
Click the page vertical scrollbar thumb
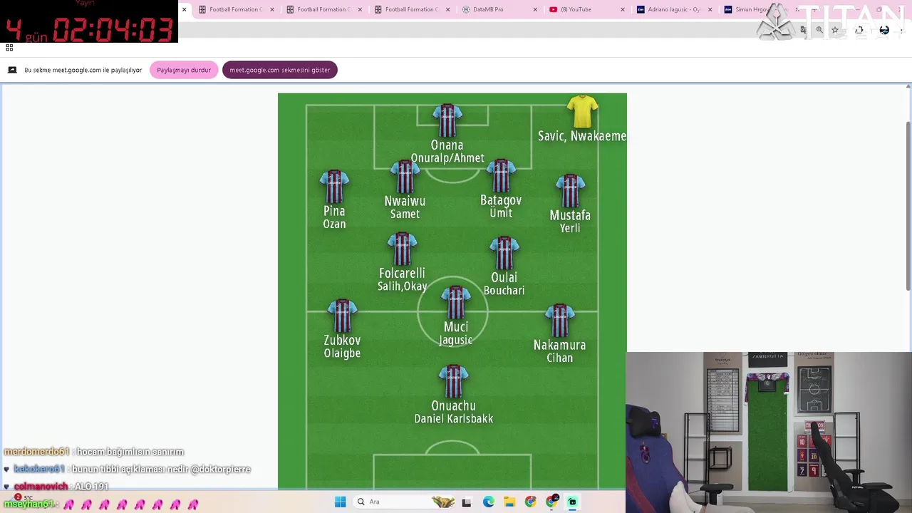908,206
